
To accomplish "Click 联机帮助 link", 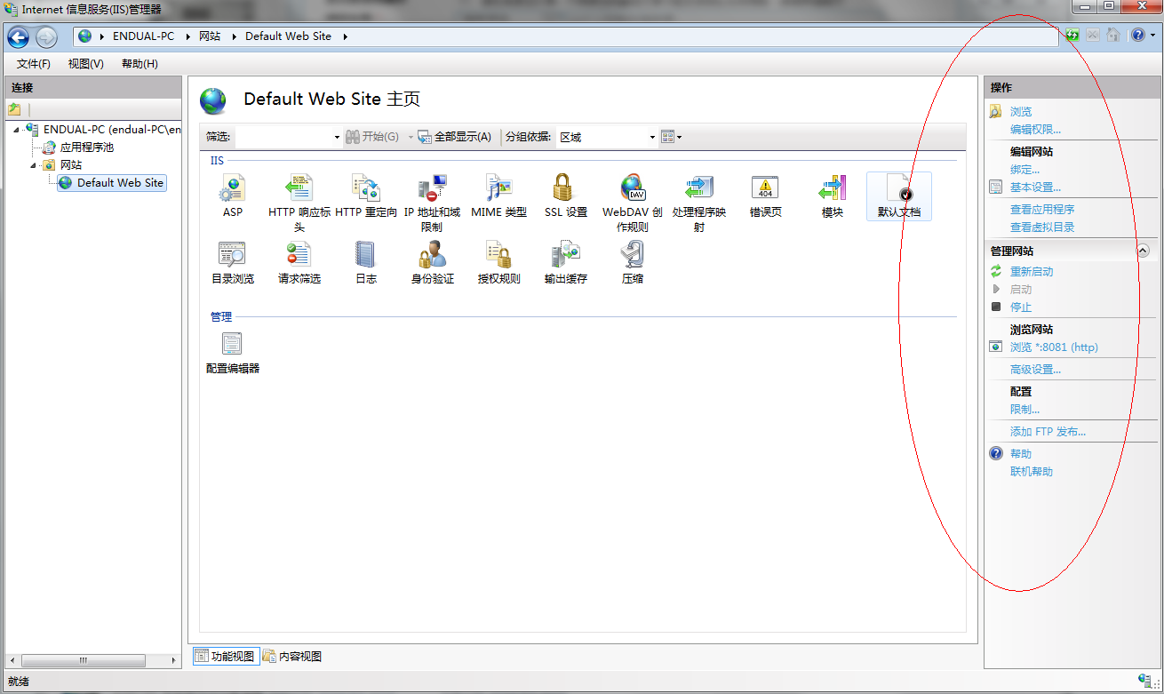I will (1032, 472).
